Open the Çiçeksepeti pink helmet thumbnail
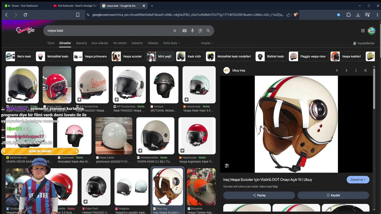 pyautogui.click(x=74, y=136)
